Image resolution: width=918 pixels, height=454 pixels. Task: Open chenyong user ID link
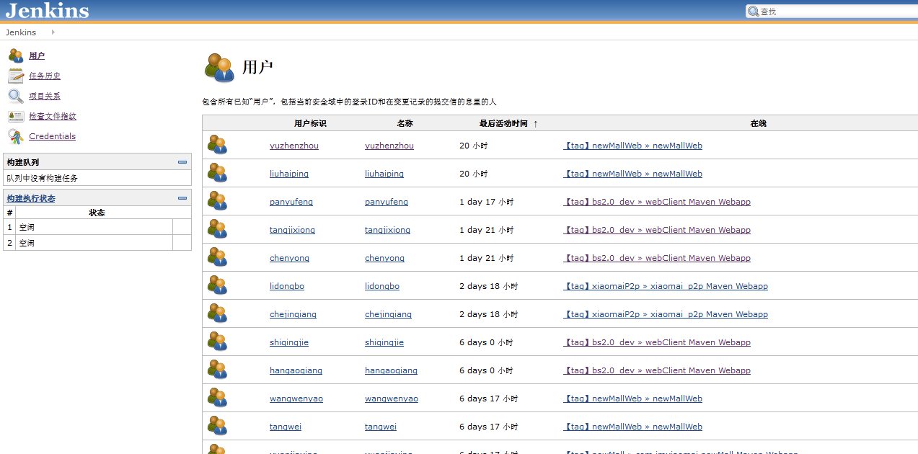click(x=289, y=258)
